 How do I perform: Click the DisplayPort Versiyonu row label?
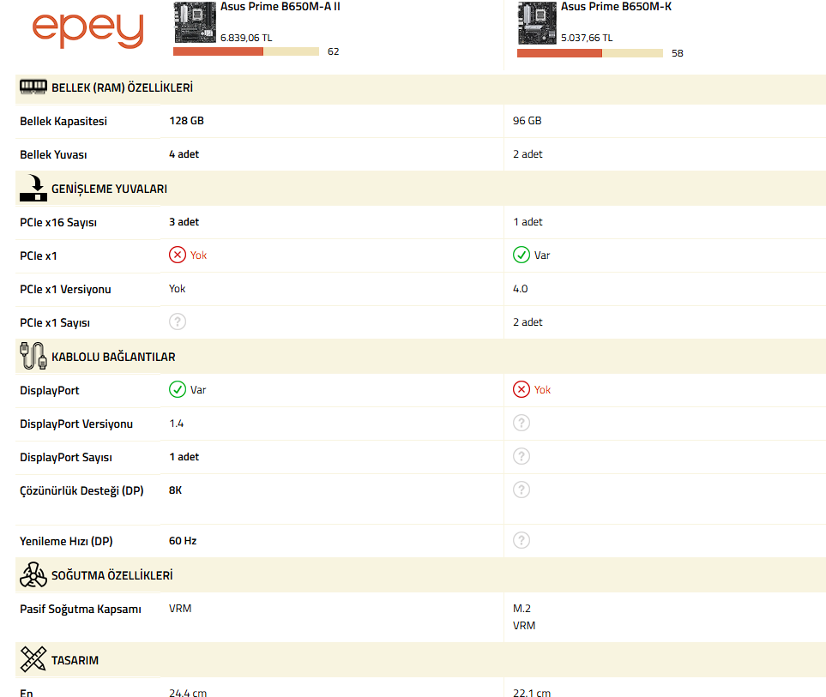point(76,424)
